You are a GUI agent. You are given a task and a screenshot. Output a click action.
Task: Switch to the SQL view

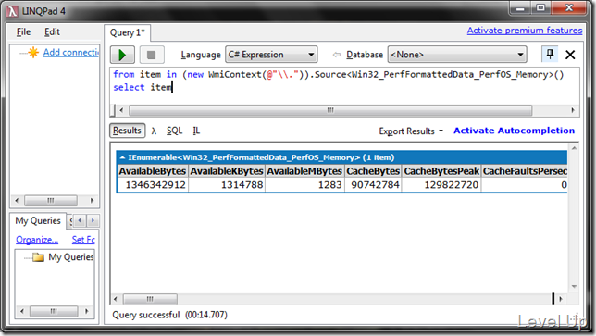point(175,131)
